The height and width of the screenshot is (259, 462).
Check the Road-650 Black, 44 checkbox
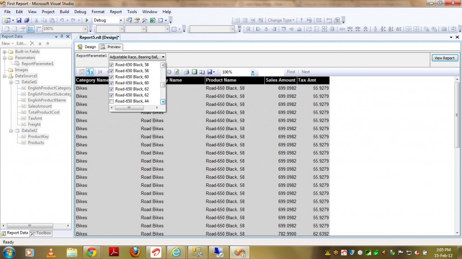tap(111, 101)
